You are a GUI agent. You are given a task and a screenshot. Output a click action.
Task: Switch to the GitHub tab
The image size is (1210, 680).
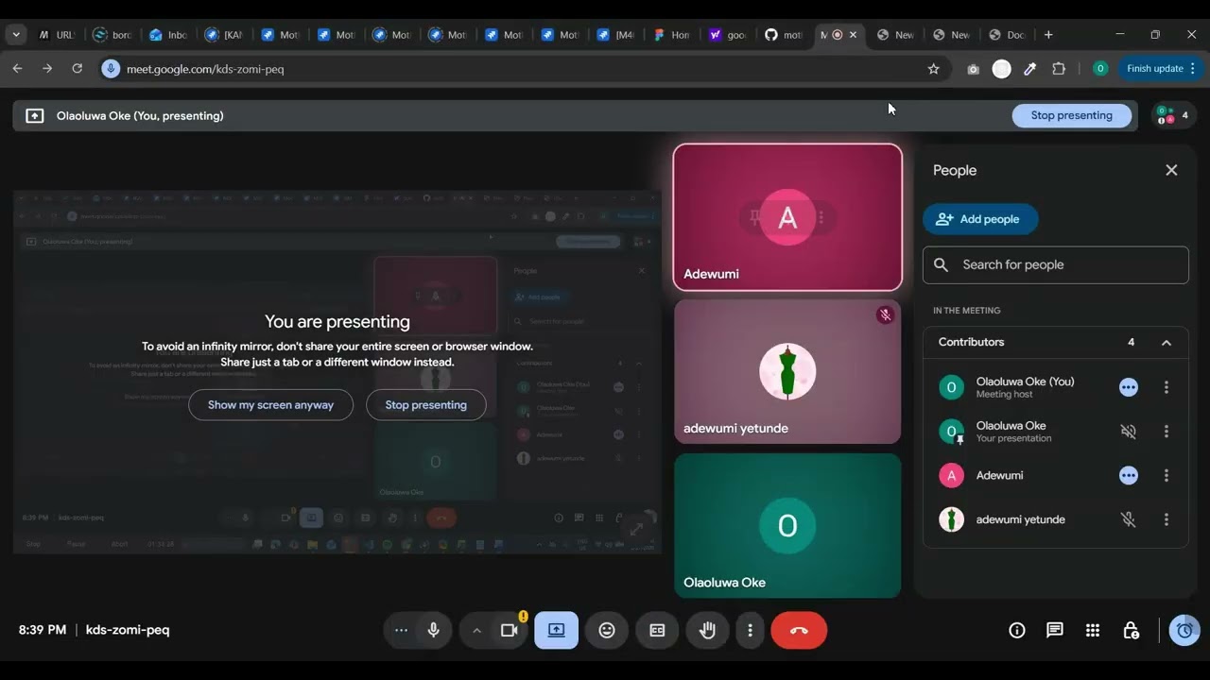click(x=783, y=35)
